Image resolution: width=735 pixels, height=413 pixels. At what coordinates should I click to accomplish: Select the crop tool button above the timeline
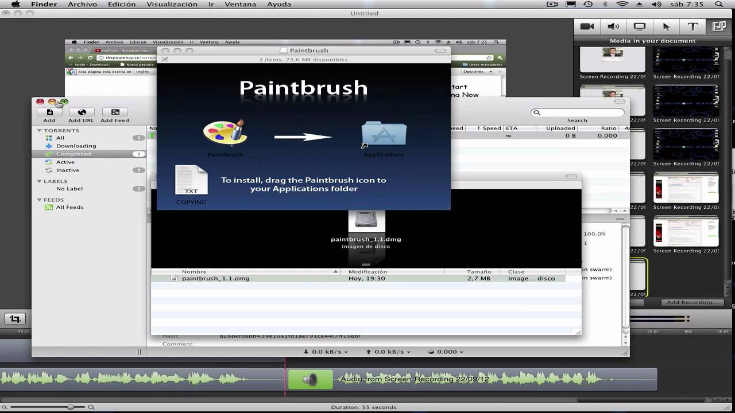(x=16, y=319)
